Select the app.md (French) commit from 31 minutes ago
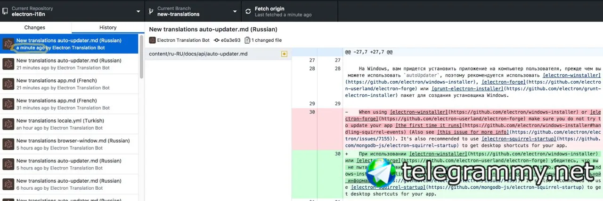Screen dimensions: 603x201 point(69,104)
